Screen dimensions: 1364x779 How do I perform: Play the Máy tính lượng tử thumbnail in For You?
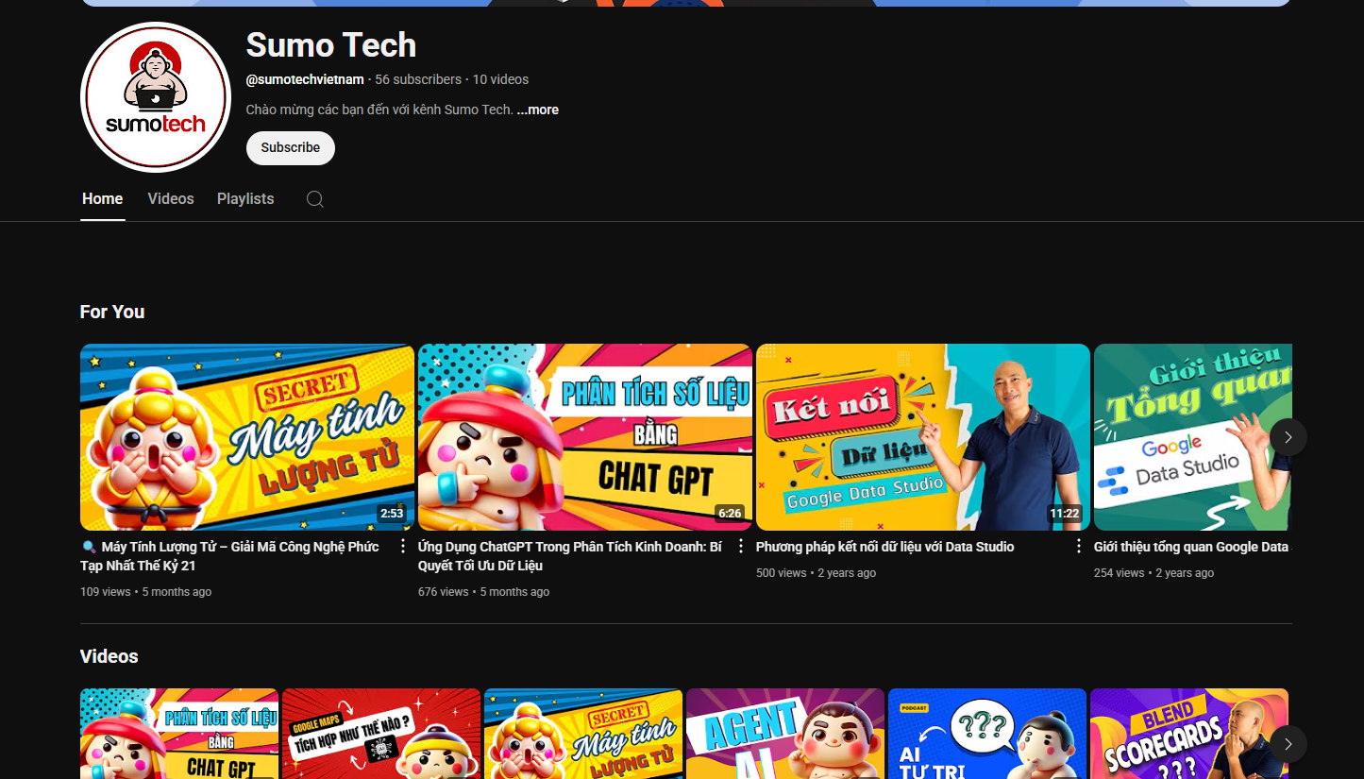(247, 437)
